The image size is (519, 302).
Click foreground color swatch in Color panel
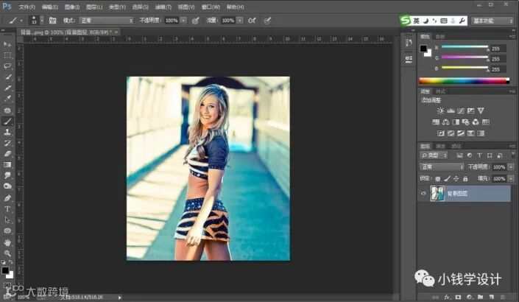coord(423,49)
